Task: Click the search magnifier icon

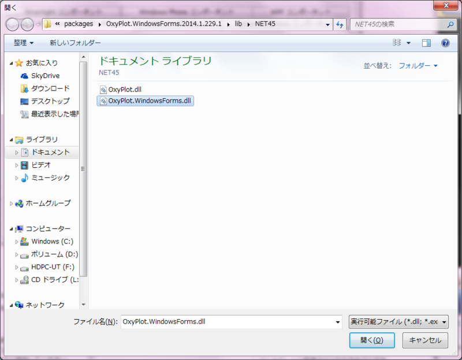Action: click(450, 24)
